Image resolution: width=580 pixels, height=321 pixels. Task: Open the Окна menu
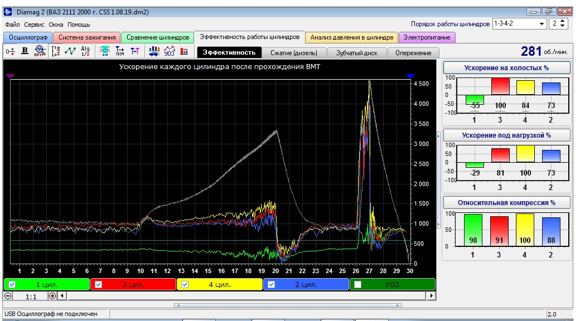click(x=56, y=25)
